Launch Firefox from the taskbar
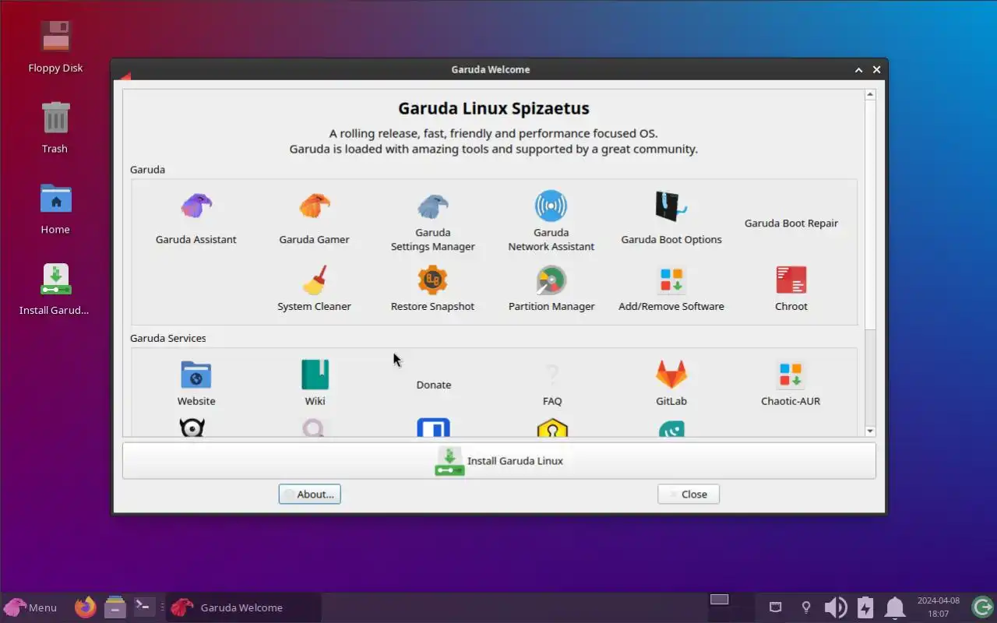This screenshot has height=623, width=997. (x=85, y=607)
